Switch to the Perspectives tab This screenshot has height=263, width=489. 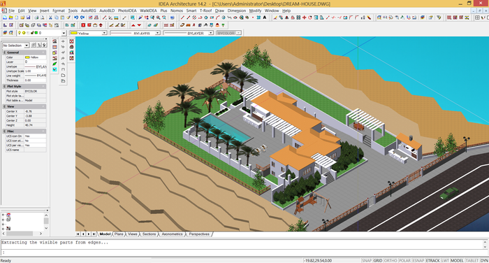(x=199, y=234)
